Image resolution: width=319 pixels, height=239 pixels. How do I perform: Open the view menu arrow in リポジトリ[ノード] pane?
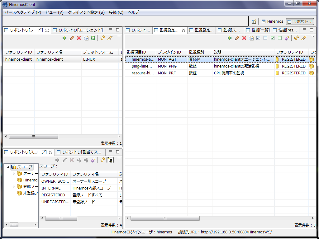coord(119,37)
